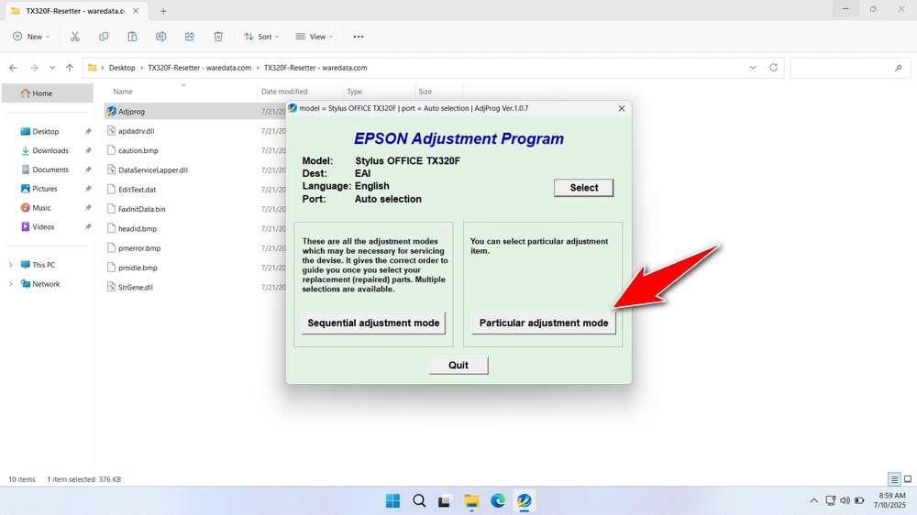Click the Select button in AdjProg
The image size is (917, 515).
(583, 188)
